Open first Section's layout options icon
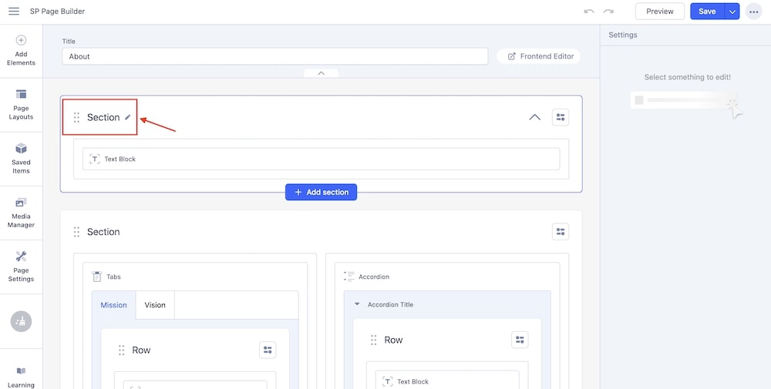Screen dimensions: 771x389 click(561, 118)
